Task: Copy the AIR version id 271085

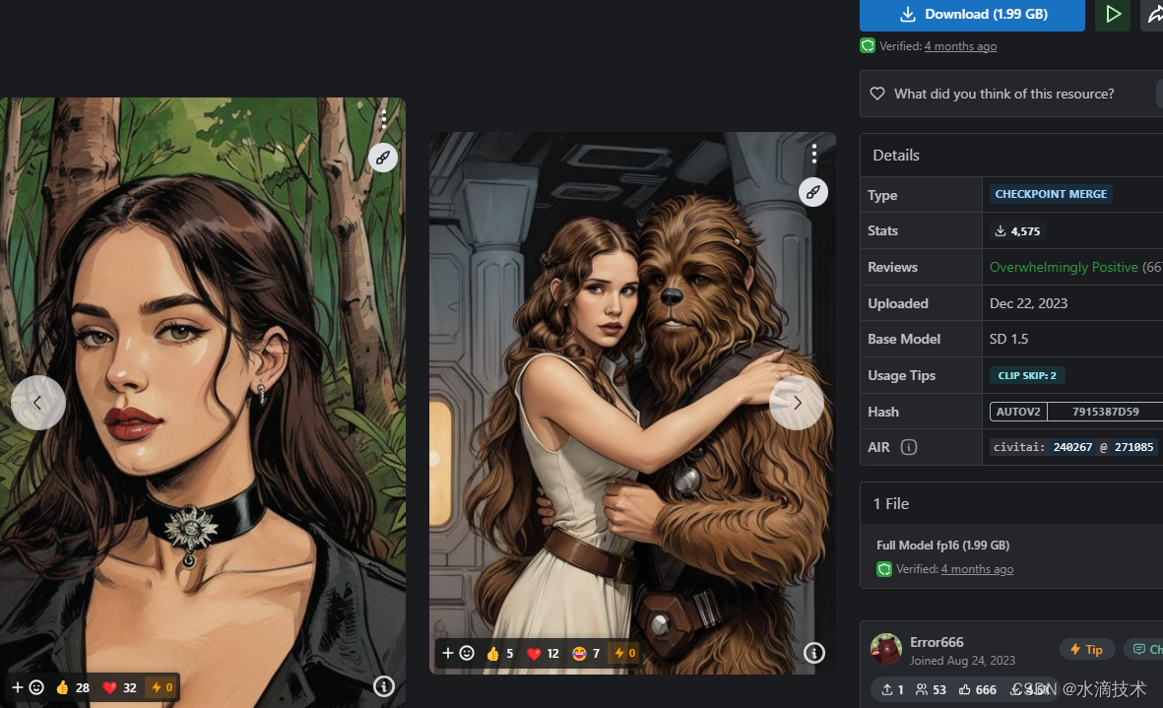Action: coord(1134,447)
